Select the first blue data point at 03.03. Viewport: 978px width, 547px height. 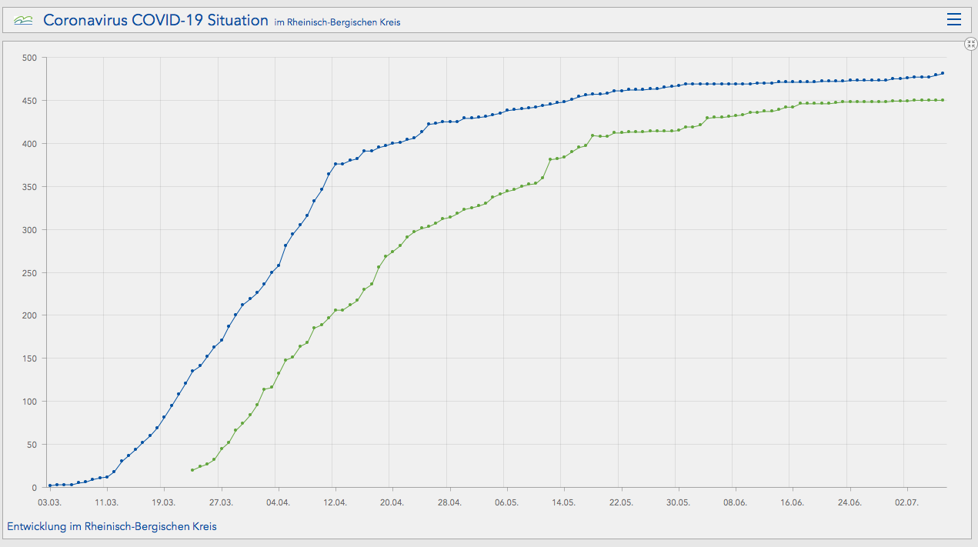[x=49, y=485]
